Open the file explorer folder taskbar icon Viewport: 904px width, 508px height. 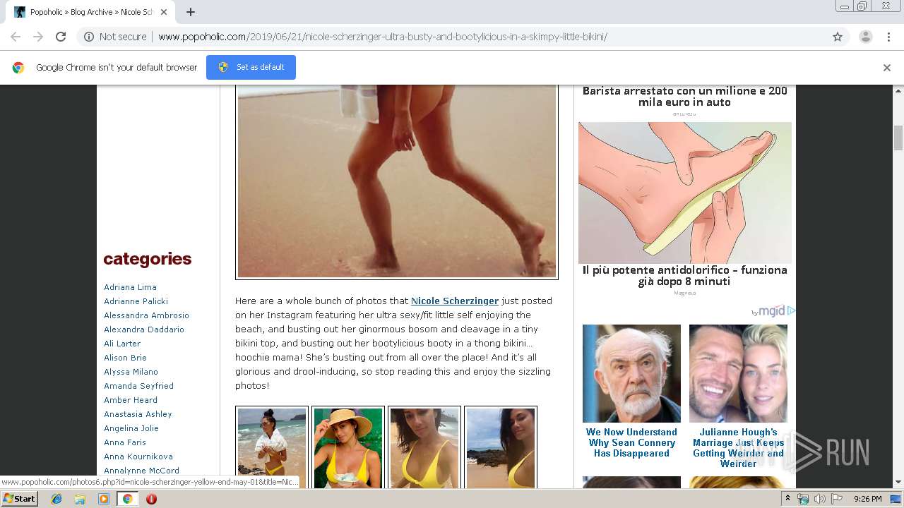(80, 499)
